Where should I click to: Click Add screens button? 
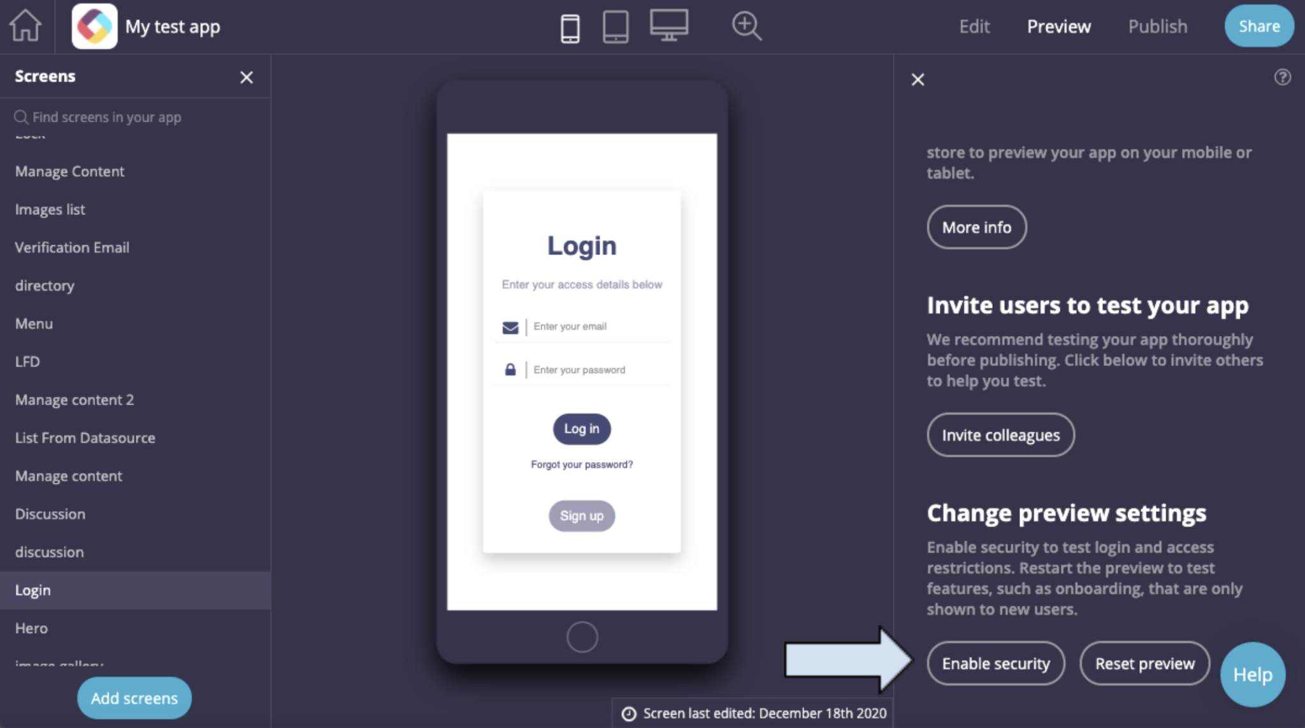134,699
